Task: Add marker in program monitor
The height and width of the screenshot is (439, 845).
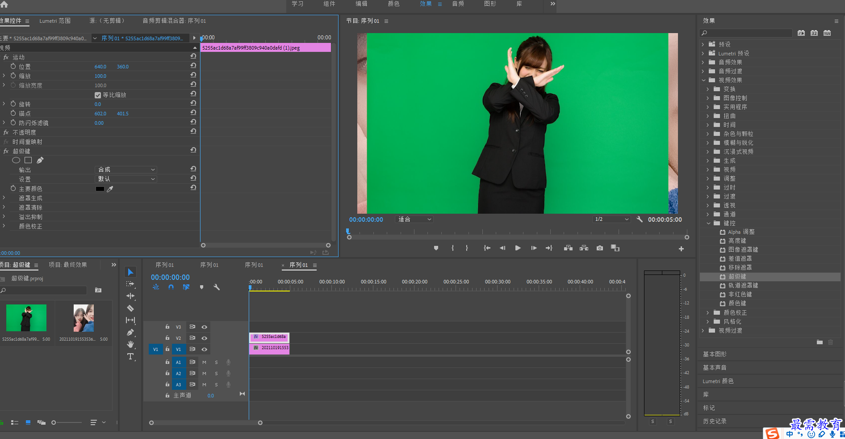Action: click(x=436, y=248)
